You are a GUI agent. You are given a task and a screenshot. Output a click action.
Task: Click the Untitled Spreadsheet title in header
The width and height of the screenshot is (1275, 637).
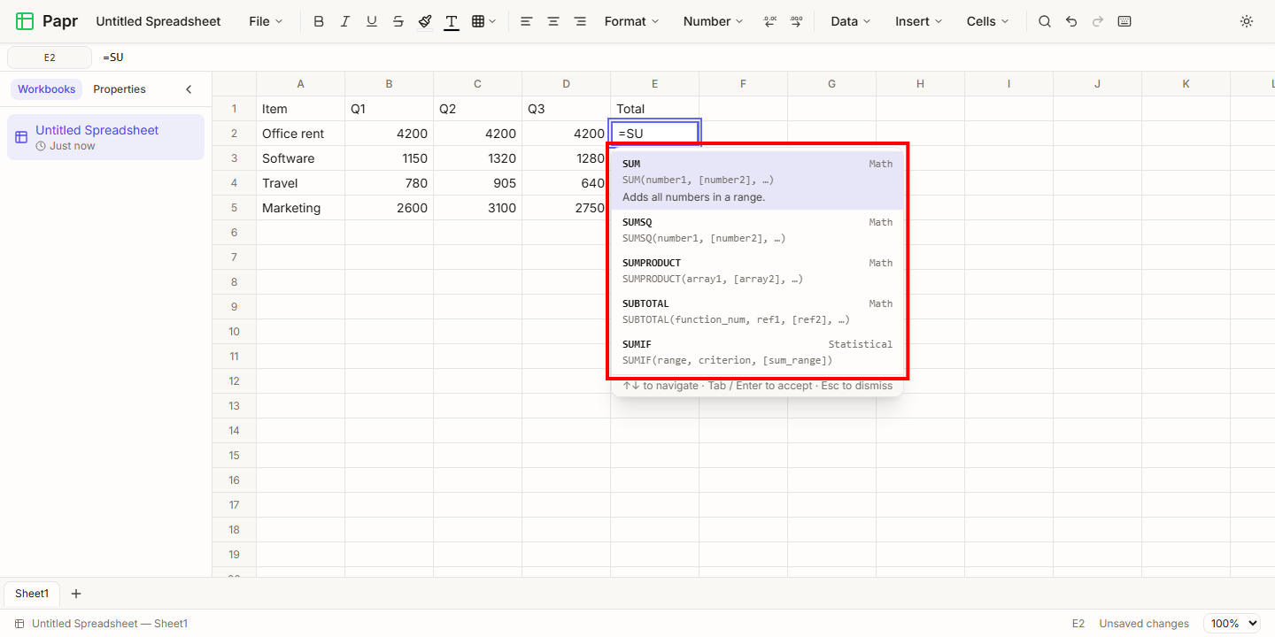158,21
